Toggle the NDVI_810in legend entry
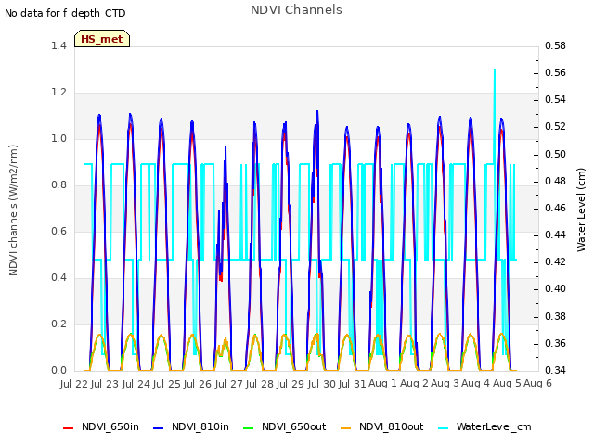594x445 pixels. tap(191, 426)
